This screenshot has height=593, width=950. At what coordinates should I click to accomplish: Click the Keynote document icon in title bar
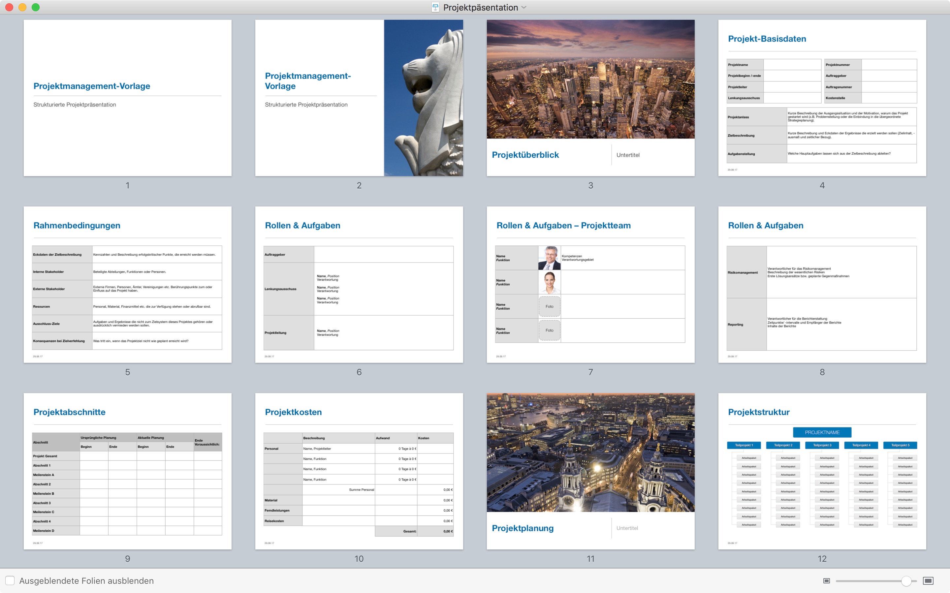[435, 8]
